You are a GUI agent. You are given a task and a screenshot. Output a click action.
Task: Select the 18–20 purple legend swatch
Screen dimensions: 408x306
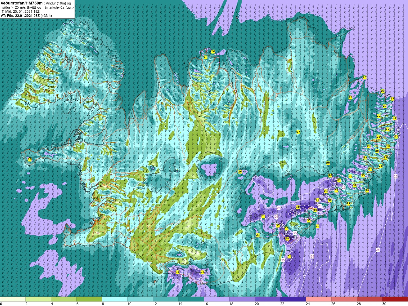click(x=242, y=299)
